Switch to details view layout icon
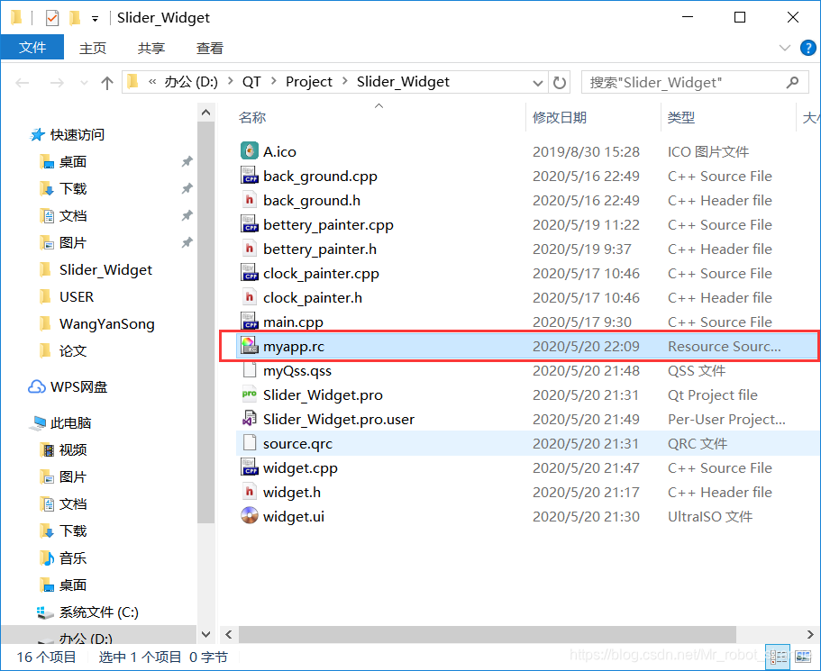The image size is (821, 671). [777, 657]
